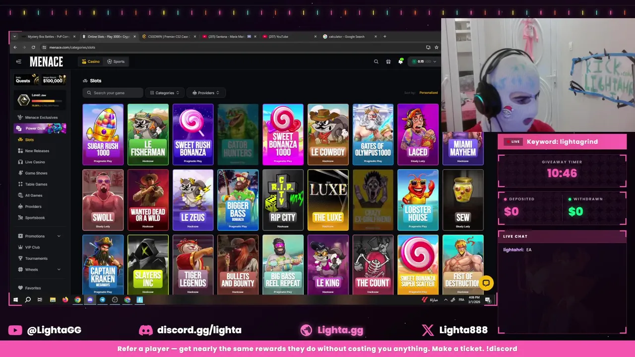The height and width of the screenshot is (357, 635).
Task: Change the Personalized sort order
Action: (428, 93)
